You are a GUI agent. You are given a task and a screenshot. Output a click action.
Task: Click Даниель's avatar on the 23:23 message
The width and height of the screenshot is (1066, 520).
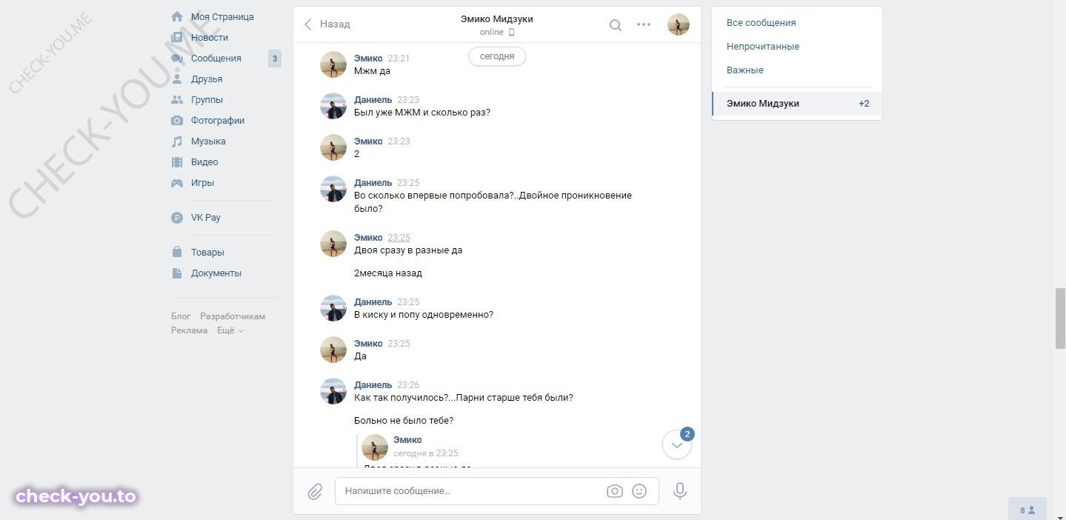coord(333,106)
